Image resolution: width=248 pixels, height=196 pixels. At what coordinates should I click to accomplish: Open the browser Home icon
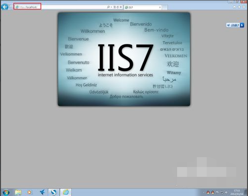[x=234, y=7]
